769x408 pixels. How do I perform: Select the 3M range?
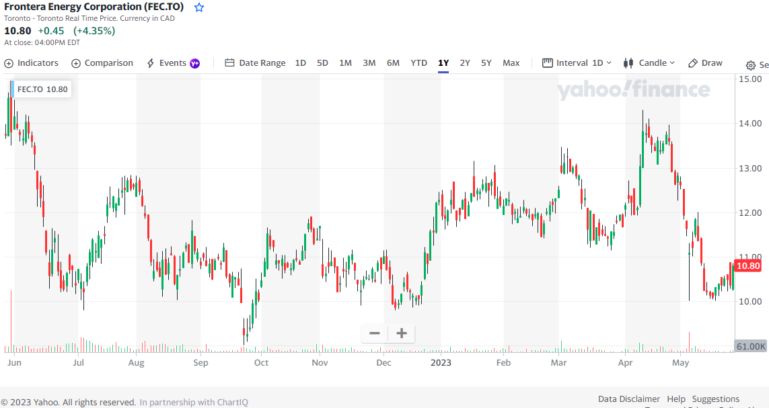click(x=369, y=63)
